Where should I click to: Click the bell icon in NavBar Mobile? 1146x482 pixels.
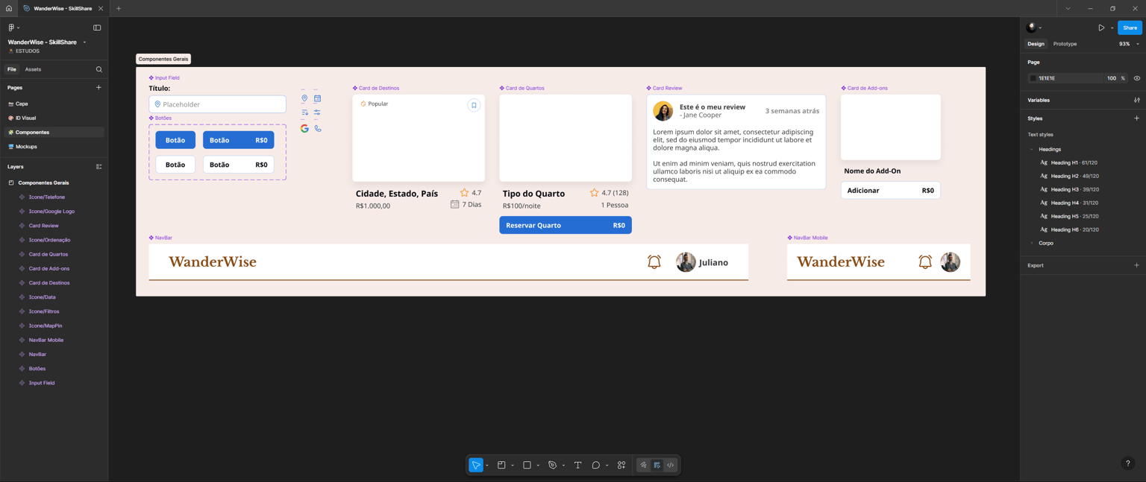point(925,261)
